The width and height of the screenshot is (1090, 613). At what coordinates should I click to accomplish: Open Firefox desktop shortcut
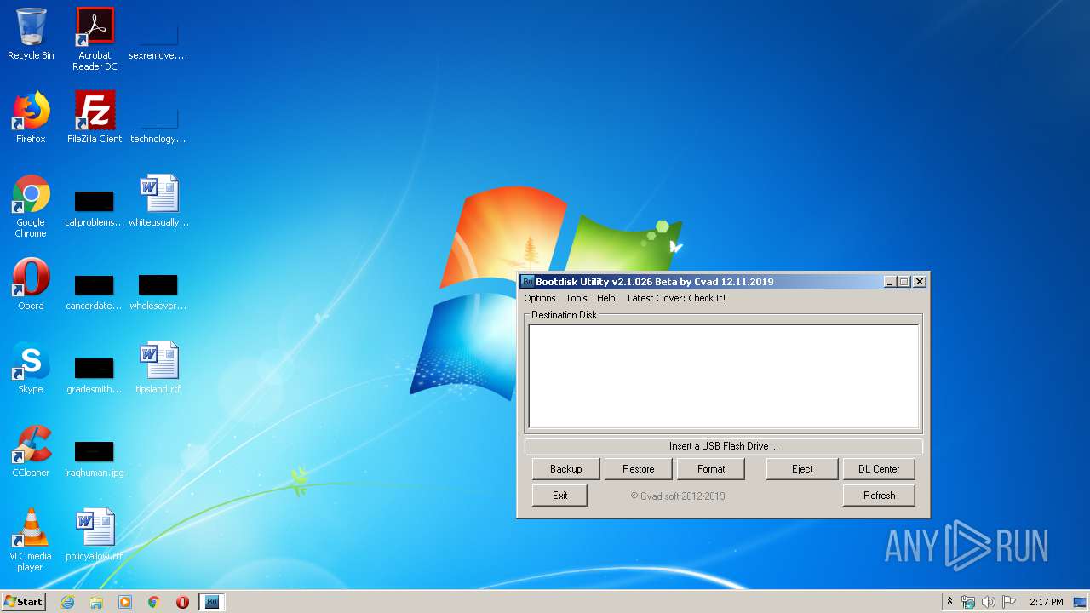[31, 117]
